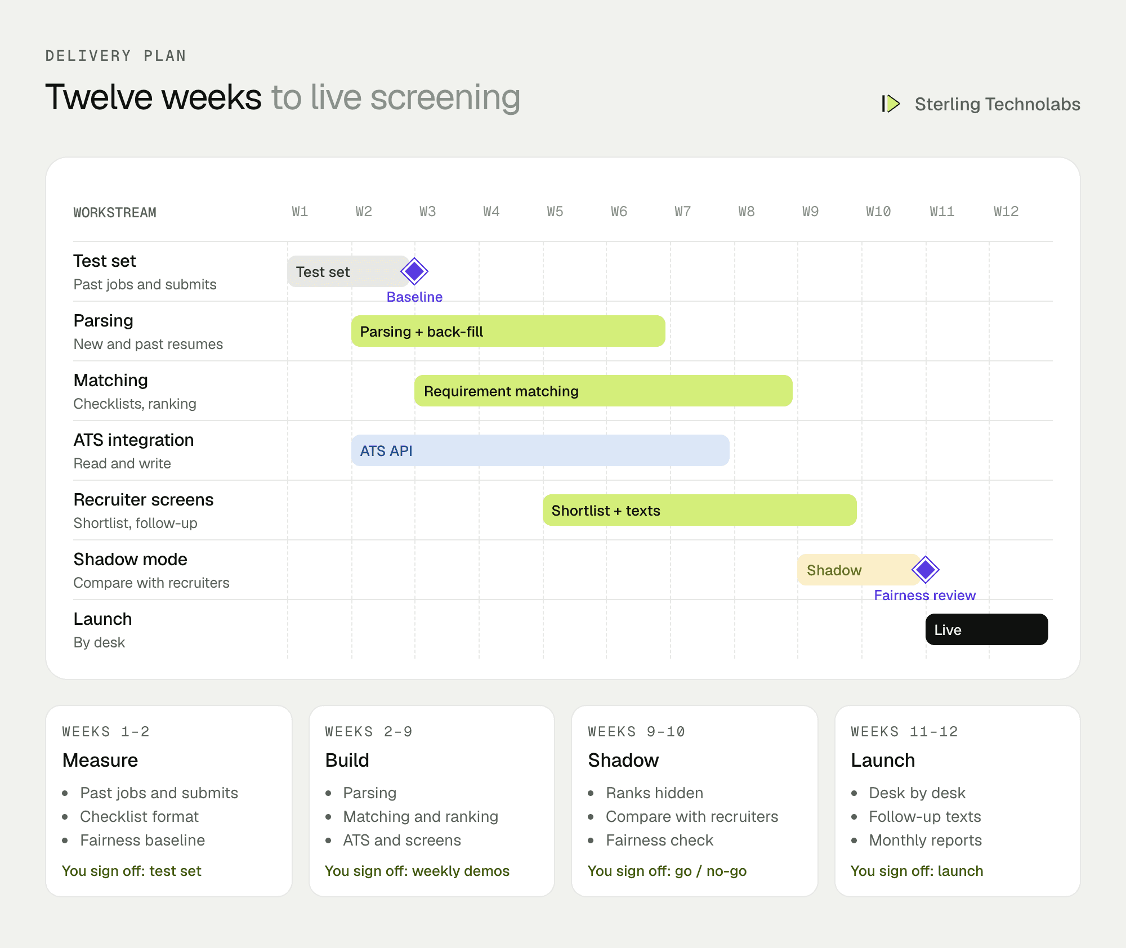Image resolution: width=1126 pixels, height=948 pixels.
Task: Click the Build card heading
Action: point(347,760)
